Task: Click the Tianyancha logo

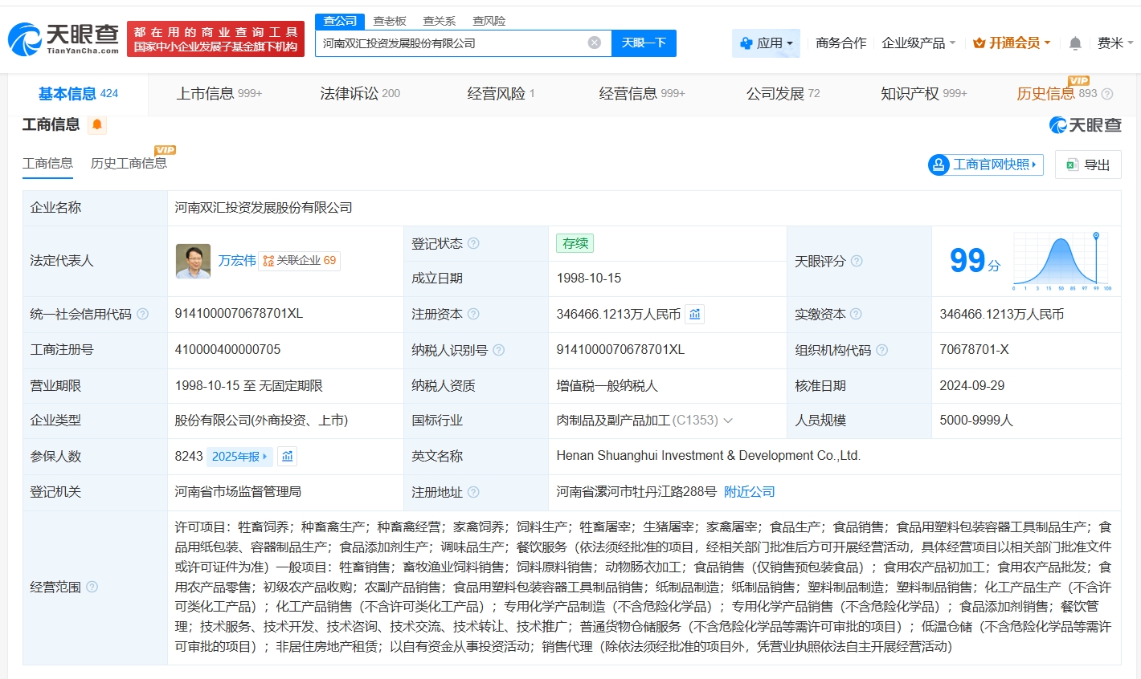Action: point(63,39)
